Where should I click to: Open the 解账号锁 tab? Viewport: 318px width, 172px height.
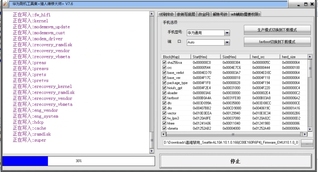click(220, 14)
